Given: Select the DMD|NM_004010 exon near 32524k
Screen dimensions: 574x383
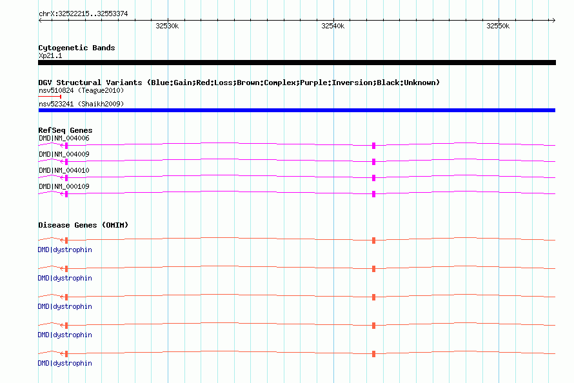Looking at the screenshot, I should point(66,178).
